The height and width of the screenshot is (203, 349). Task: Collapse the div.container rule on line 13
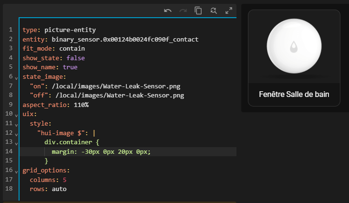pyautogui.click(x=16, y=143)
